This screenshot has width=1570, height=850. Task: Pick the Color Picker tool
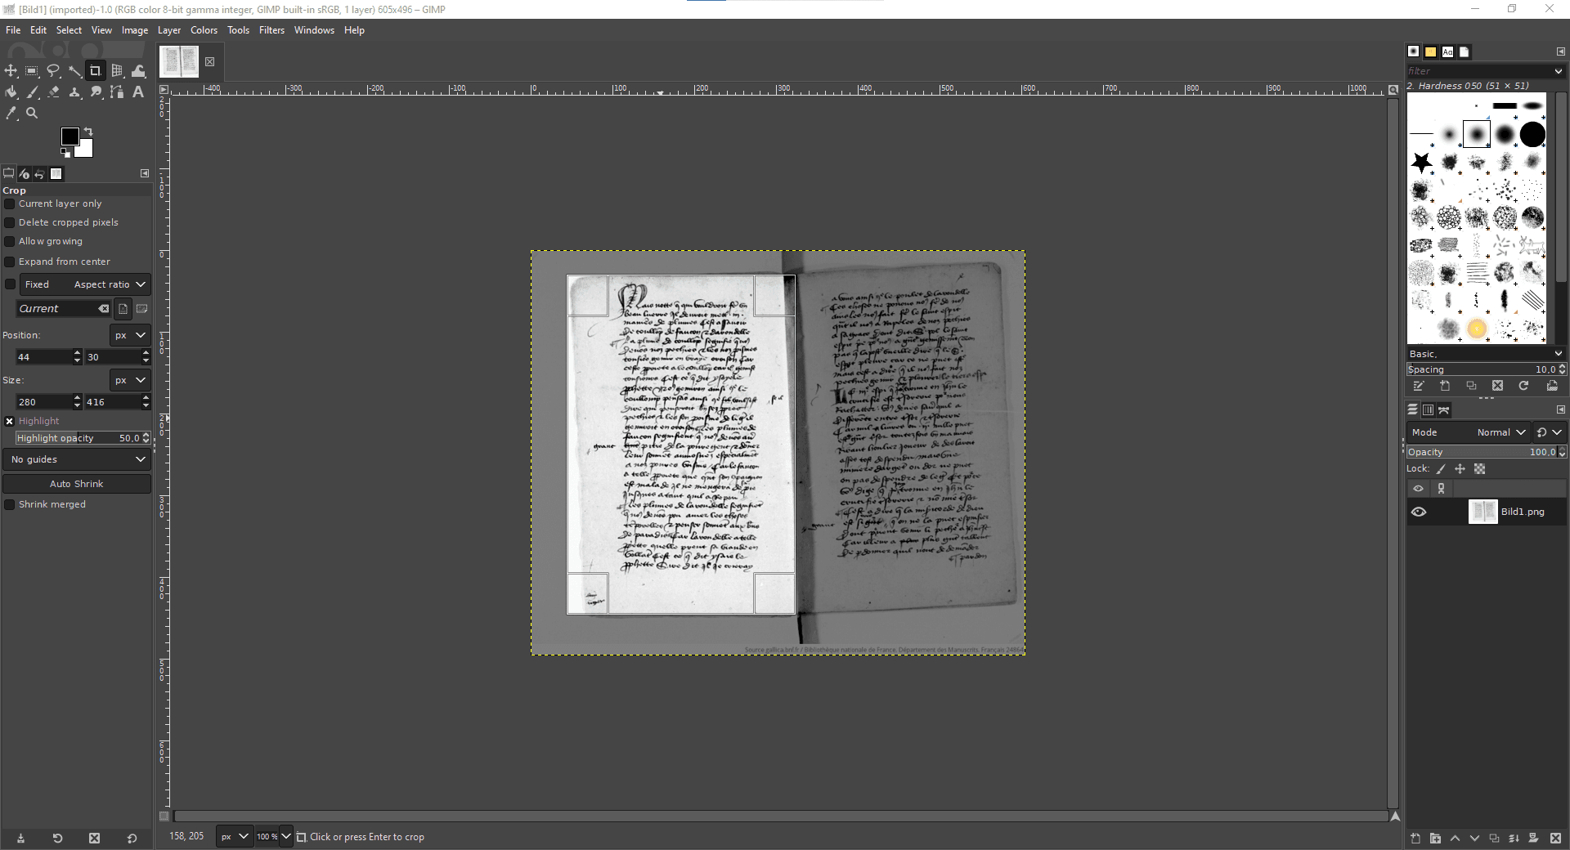[x=11, y=114]
